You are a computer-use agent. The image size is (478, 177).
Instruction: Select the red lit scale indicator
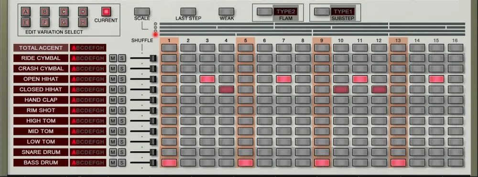pyautogui.click(x=155, y=35)
